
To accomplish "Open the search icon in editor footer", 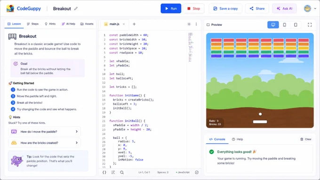I will pyautogui.click(x=122, y=172).
